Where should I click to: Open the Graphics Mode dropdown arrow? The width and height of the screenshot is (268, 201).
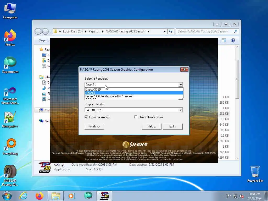pos(181,110)
